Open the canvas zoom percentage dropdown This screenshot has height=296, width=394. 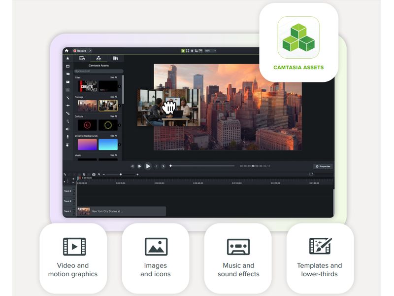coord(211,51)
